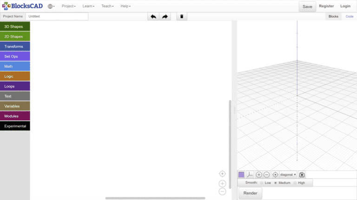
Task: Expand the language globe dropdown
Action: click(51, 6)
